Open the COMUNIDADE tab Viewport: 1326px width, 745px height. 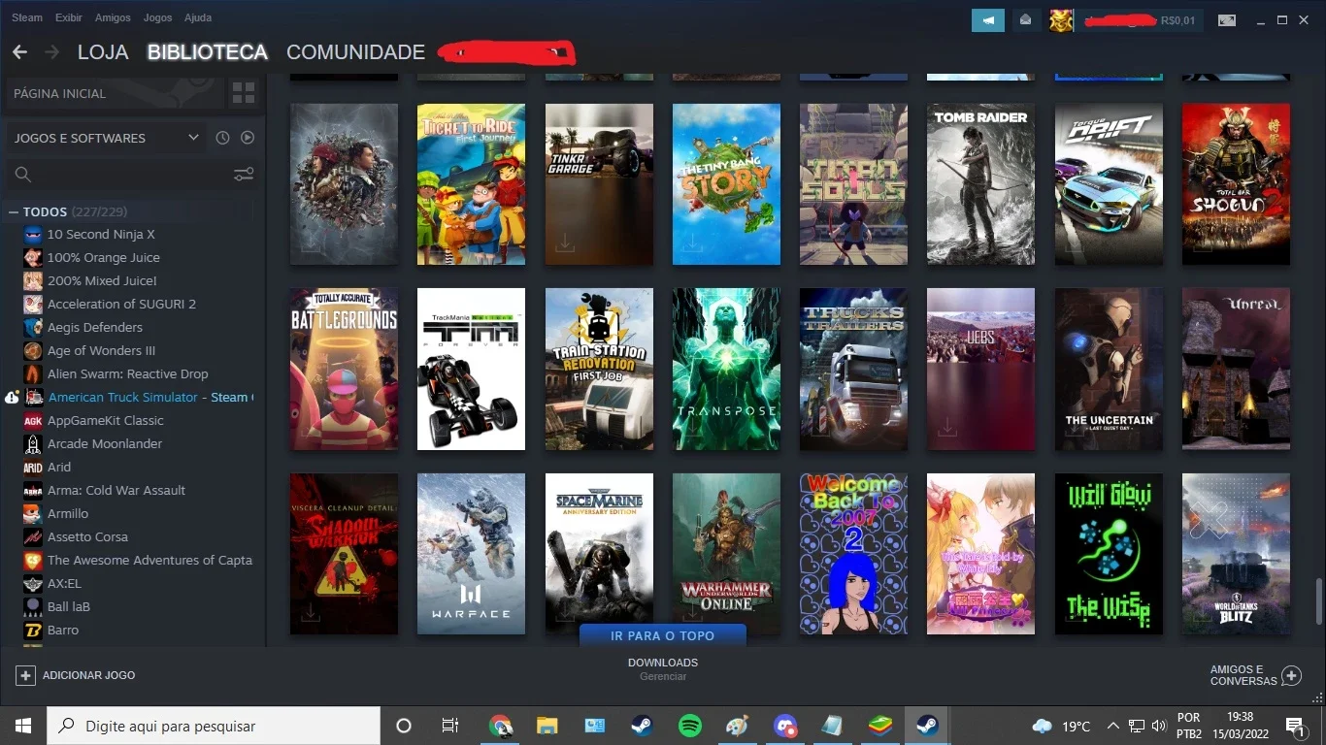tap(355, 52)
